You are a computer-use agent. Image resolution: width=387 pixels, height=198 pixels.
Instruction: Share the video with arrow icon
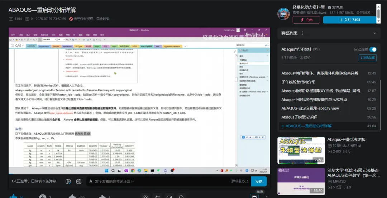click(102, 196)
